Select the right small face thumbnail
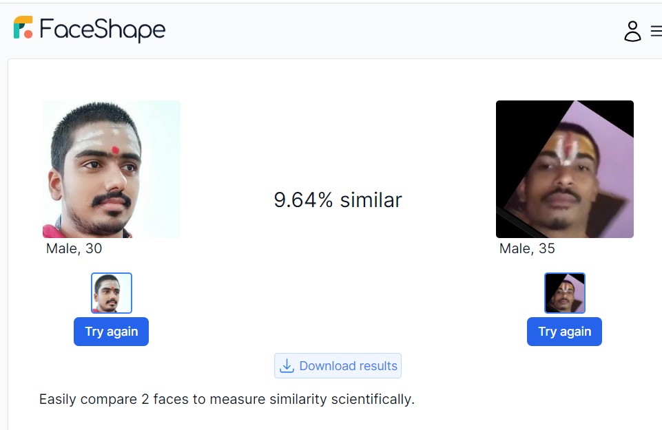This screenshot has width=662, height=430. pyautogui.click(x=565, y=293)
